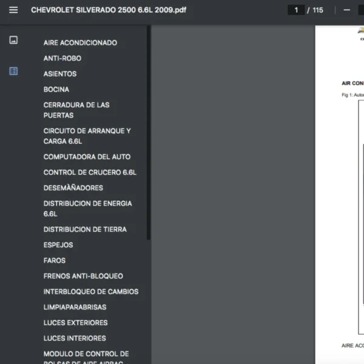Show page thumbnails view
Image resolution: width=364 pixels, height=364 pixels.
[13, 40]
